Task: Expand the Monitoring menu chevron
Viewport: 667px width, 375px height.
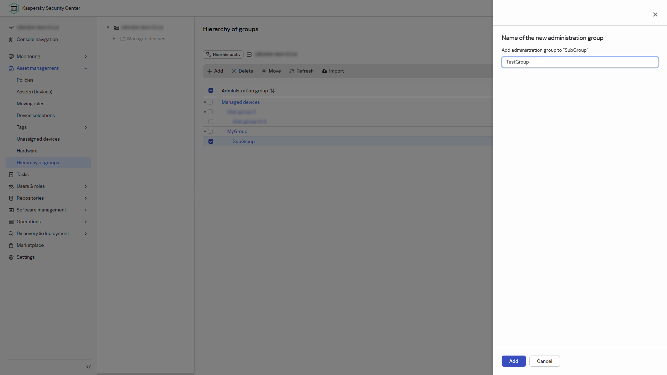Action: click(86, 57)
